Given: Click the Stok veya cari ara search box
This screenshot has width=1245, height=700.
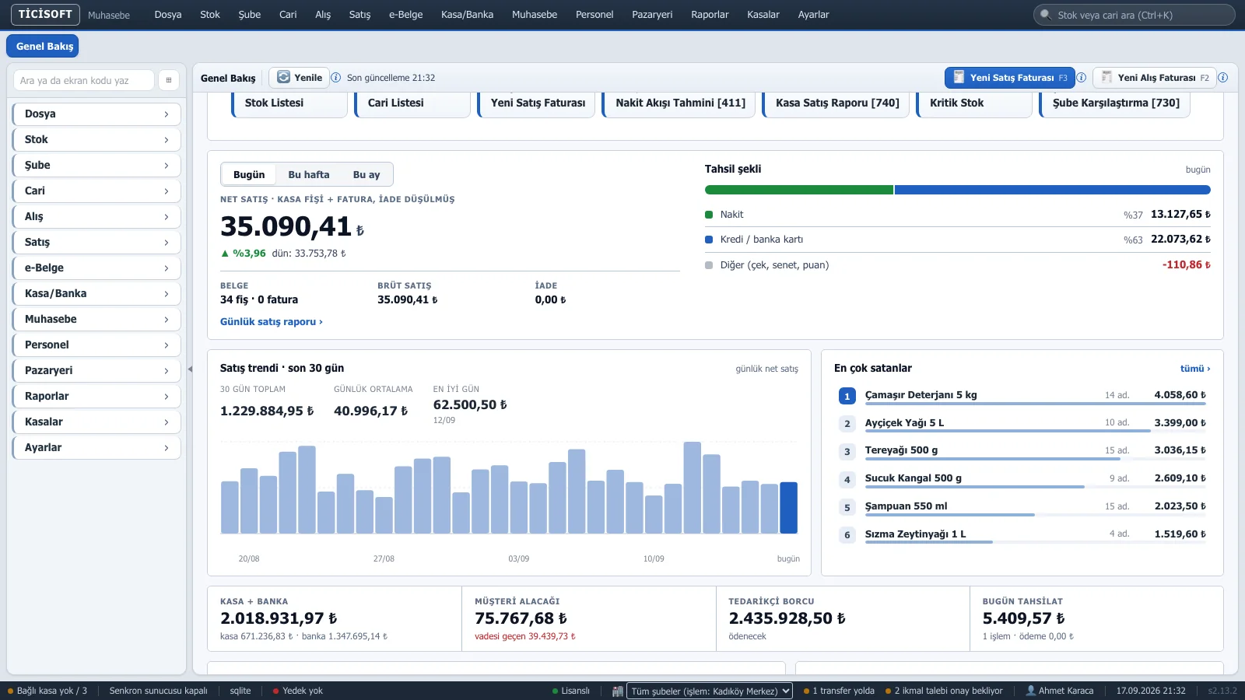Looking at the screenshot, I should coord(1135,15).
